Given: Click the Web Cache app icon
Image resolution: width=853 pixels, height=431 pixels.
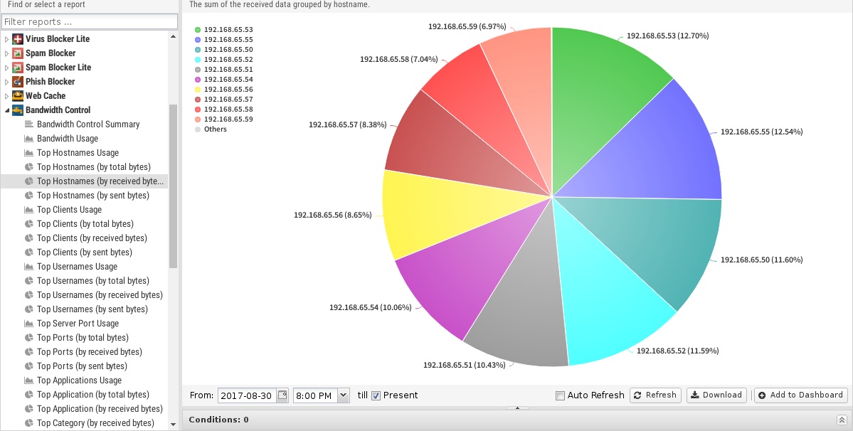Looking at the screenshot, I should tap(18, 95).
